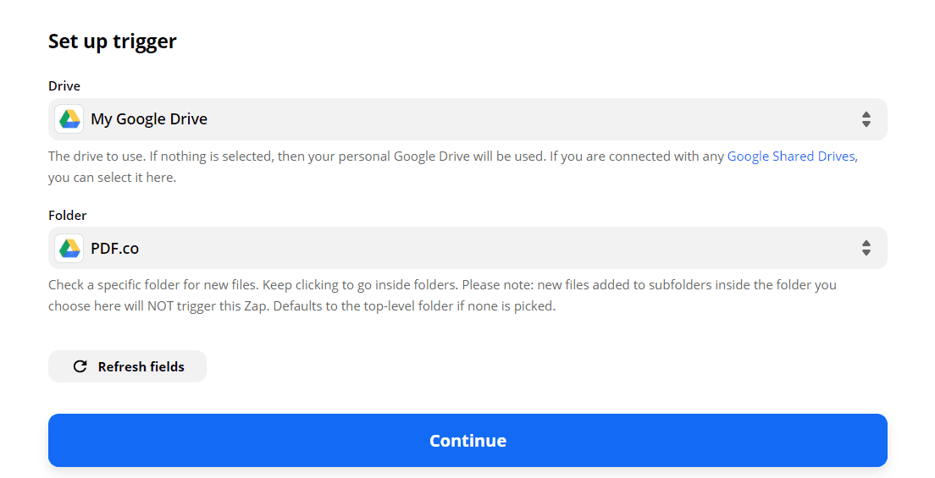Select the 'My Google Drive' value text
The width and height of the screenshot is (935, 478).
point(149,119)
